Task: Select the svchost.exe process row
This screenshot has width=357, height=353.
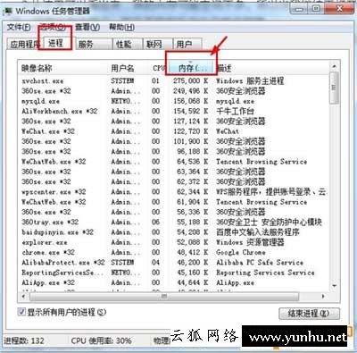Action: tap(174, 80)
